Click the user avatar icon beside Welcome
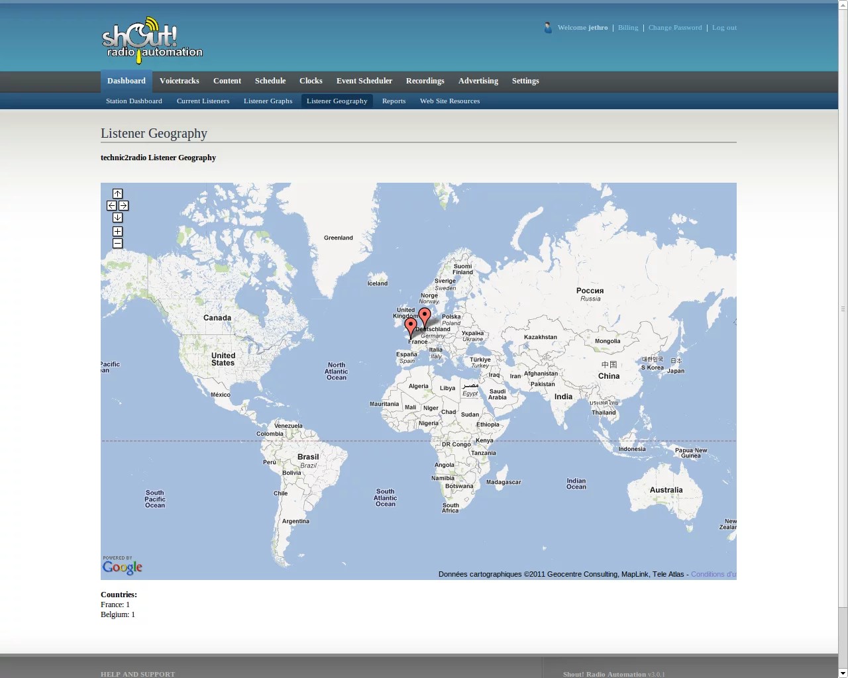848x678 pixels. [x=548, y=28]
